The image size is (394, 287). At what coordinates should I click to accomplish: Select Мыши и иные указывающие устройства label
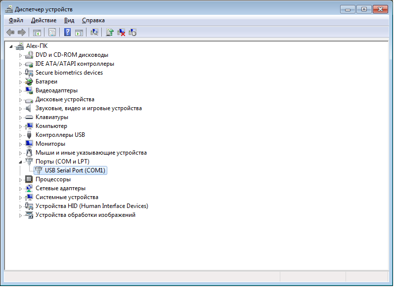coord(91,153)
